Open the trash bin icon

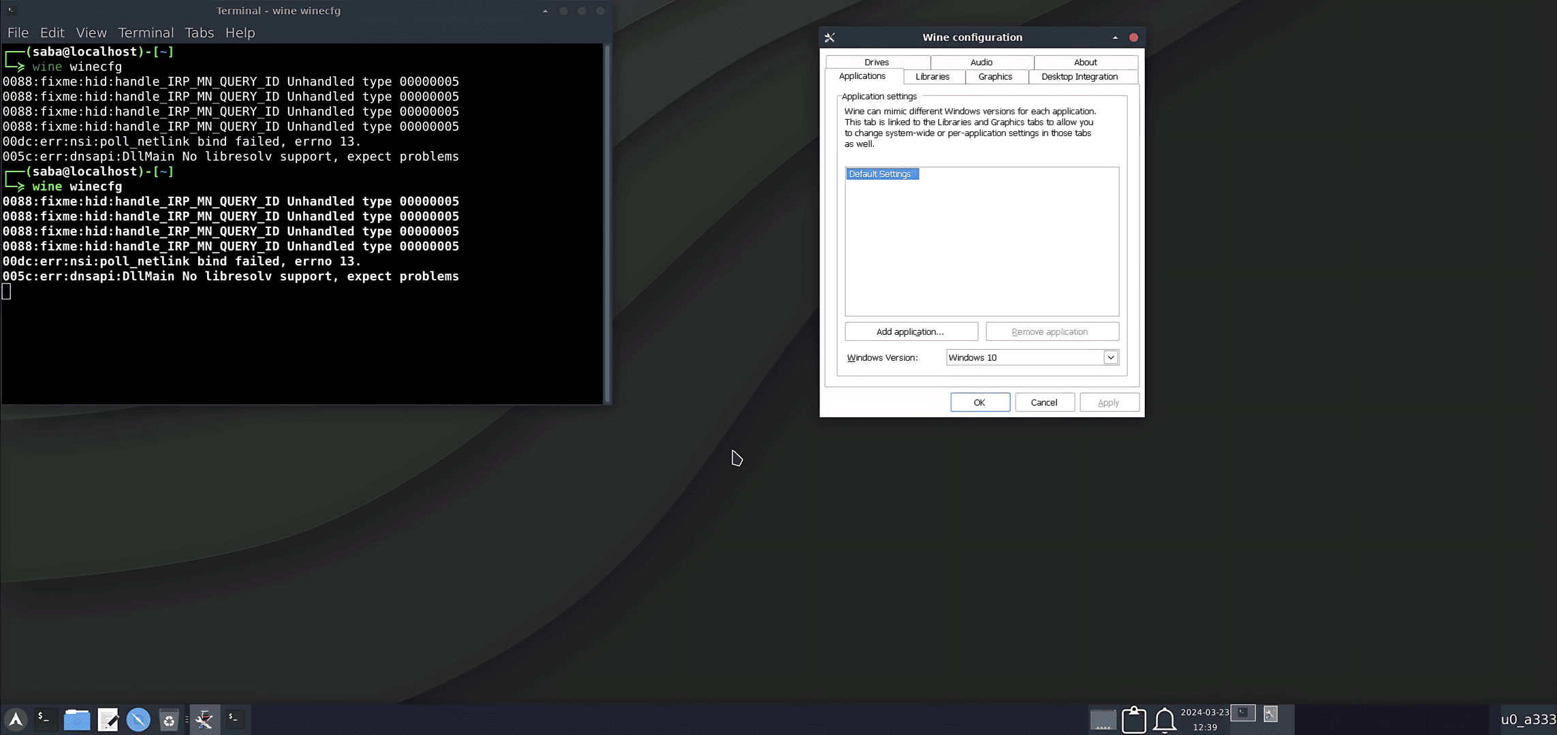tap(168, 719)
